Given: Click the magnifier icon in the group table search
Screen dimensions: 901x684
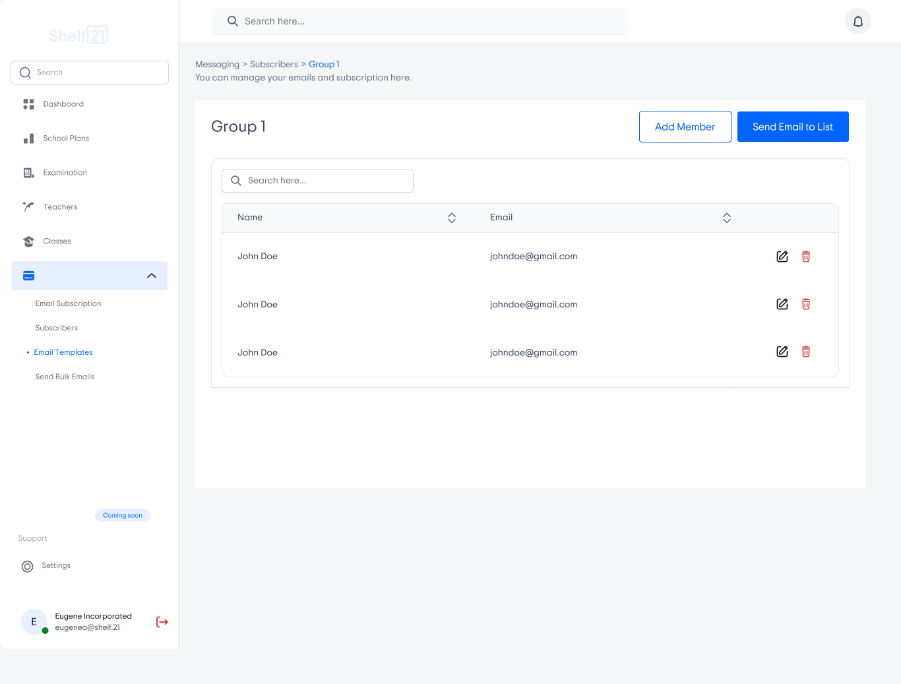Looking at the screenshot, I should point(236,181).
